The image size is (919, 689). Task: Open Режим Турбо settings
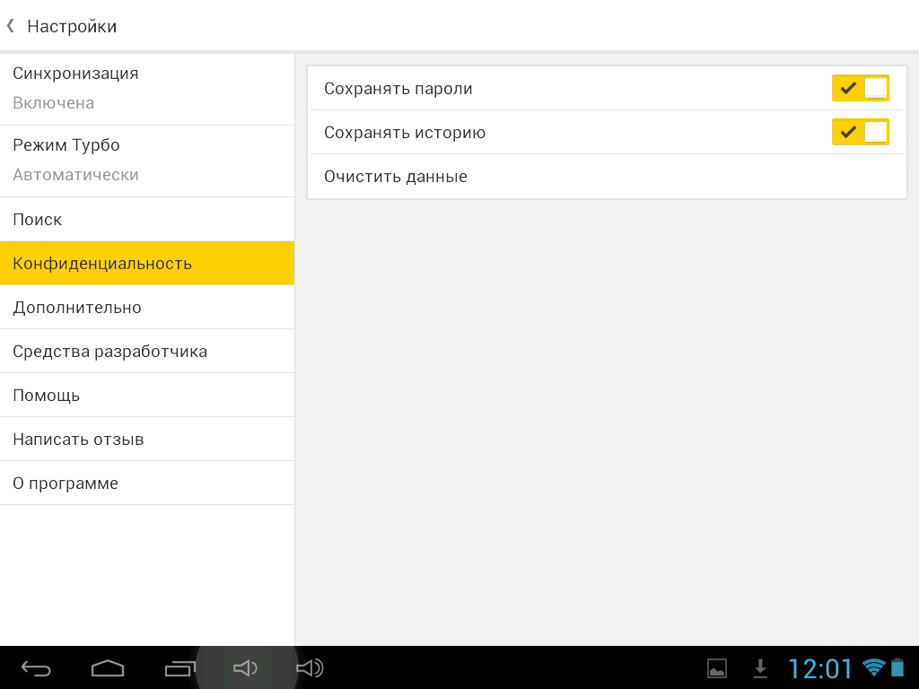147,161
